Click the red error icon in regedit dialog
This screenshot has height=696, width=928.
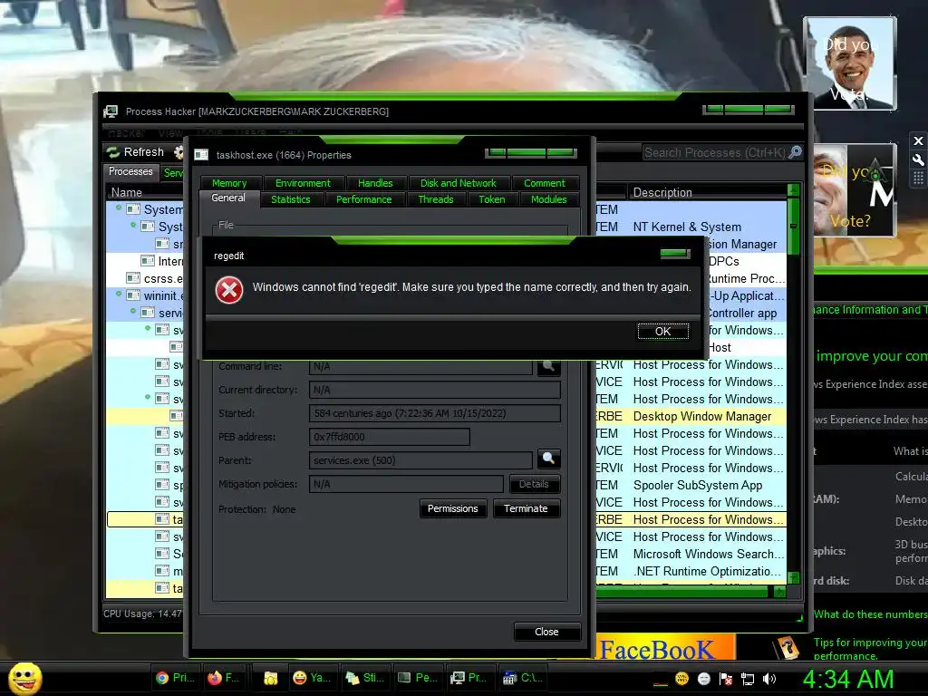(229, 290)
